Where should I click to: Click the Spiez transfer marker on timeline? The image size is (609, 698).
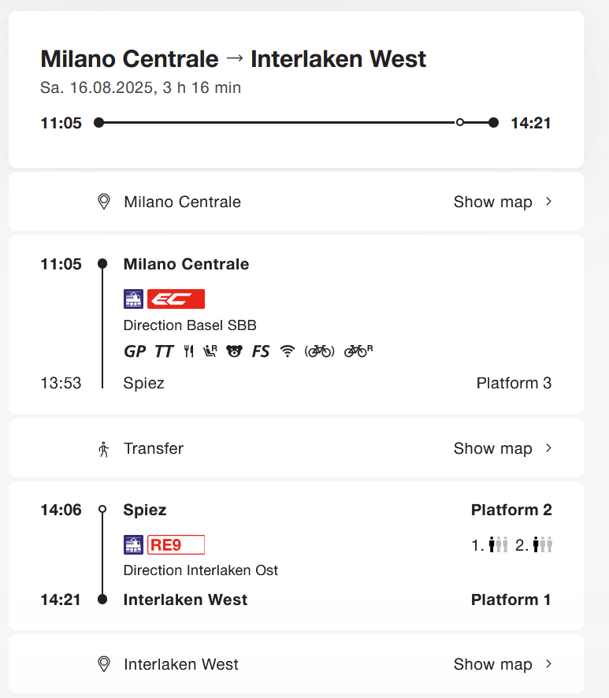click(102, 510)
